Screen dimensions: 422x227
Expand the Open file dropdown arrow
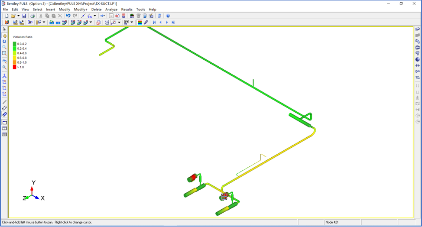18,16
